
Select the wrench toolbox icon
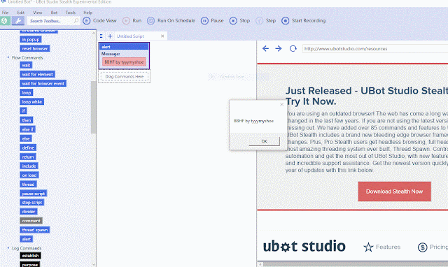tap(17, 21)
